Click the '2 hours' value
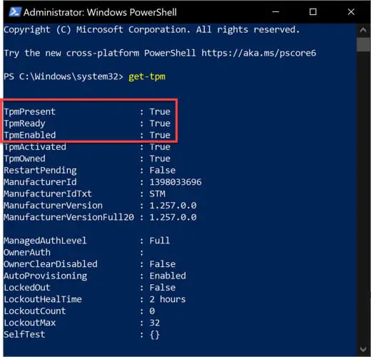Image resolution: width=371 pixels, height=357 pixels. 168,299
